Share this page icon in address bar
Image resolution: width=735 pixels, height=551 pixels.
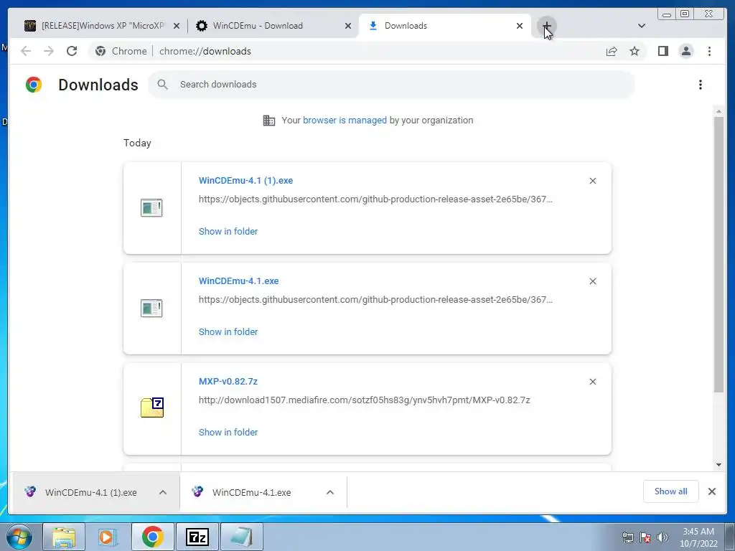[x=612, y=51]
